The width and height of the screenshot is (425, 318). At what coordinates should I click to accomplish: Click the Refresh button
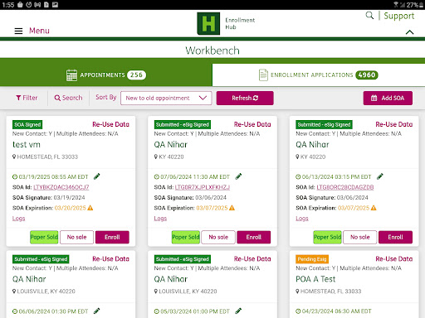pos(245,98)
